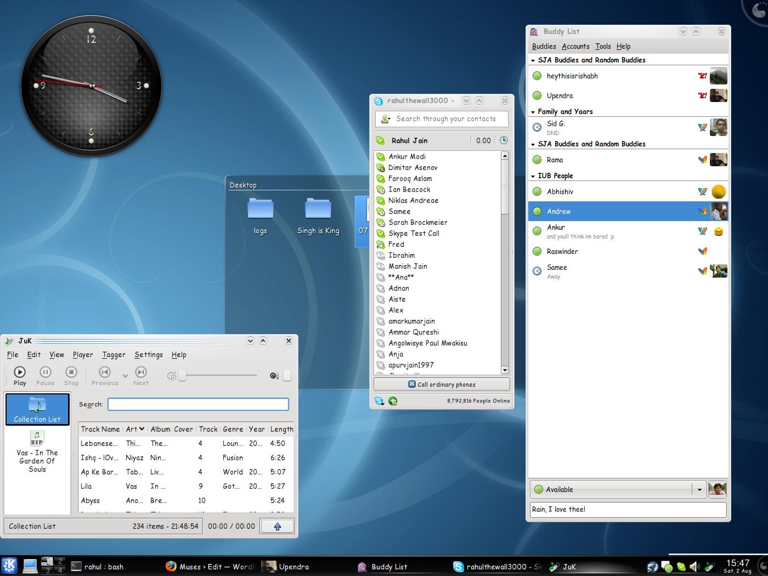The height and width of the screenshot is (576, 768).
Task: Click the add contact icon in Skype search bar
Action: point(386,119)
